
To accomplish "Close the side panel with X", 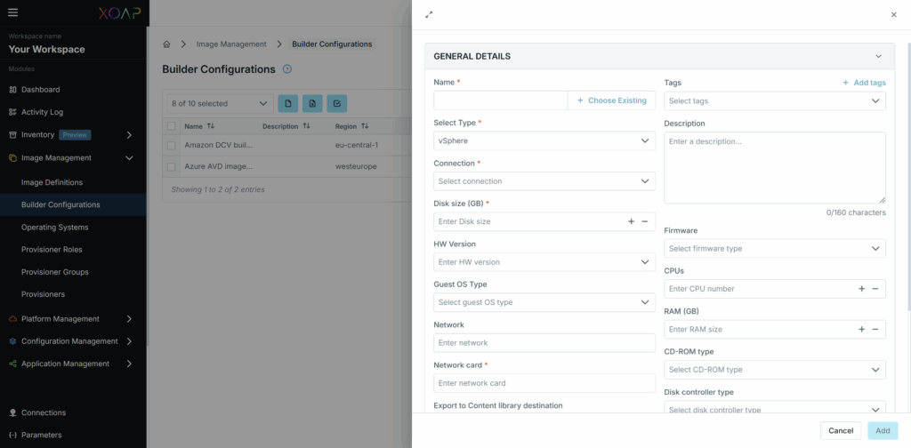I will [x=893, y=14].
